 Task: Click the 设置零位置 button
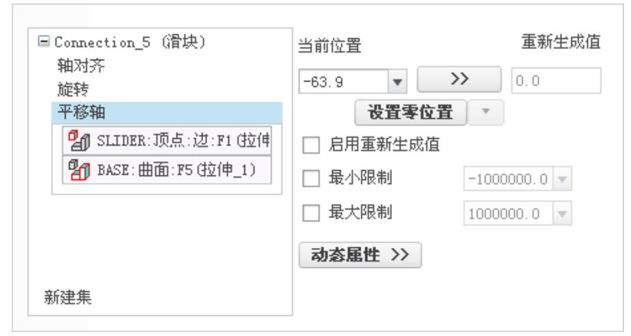point(410,112)
